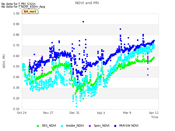Click the 'No data for f_NDVI_650in_Apg' message
Screen dimensions: 175x131
pos(23,7)
